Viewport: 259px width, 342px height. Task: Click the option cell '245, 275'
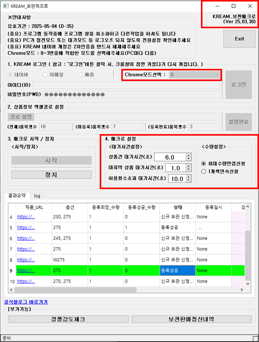pyautogui.click(x=70, y=238)
